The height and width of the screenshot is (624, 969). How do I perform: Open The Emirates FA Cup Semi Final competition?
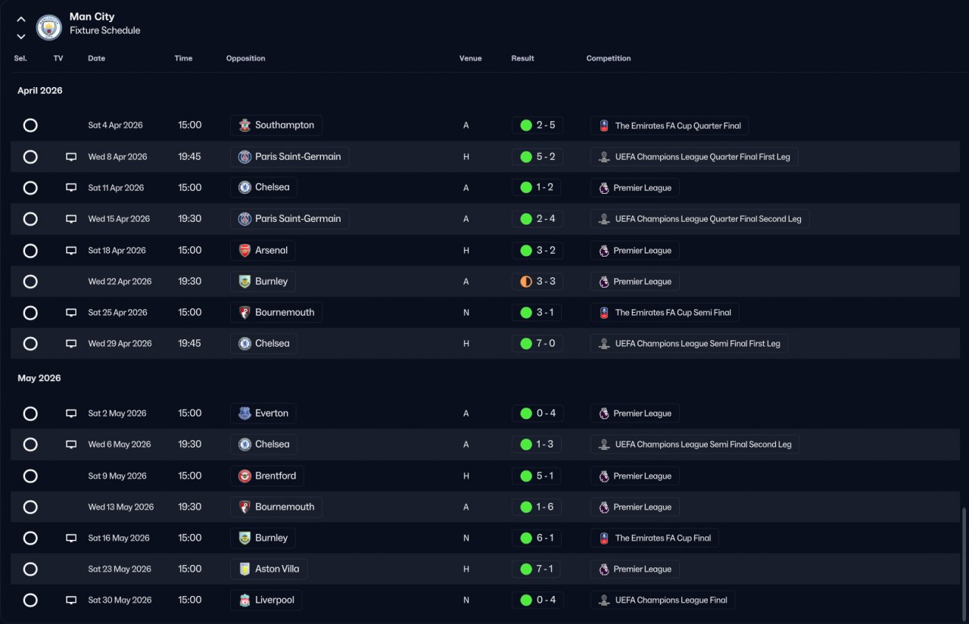click(665, 313)
